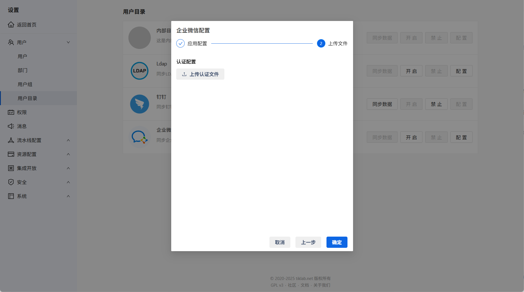The image size is (524, 292).
Task: Click the 流水线配置 pipeline icon
Action: tap(11, 140)
